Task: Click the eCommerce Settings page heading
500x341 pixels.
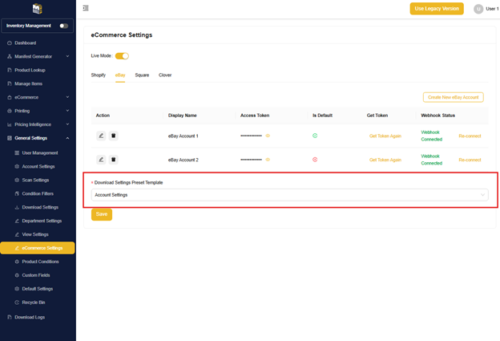Action: (122, 35)
